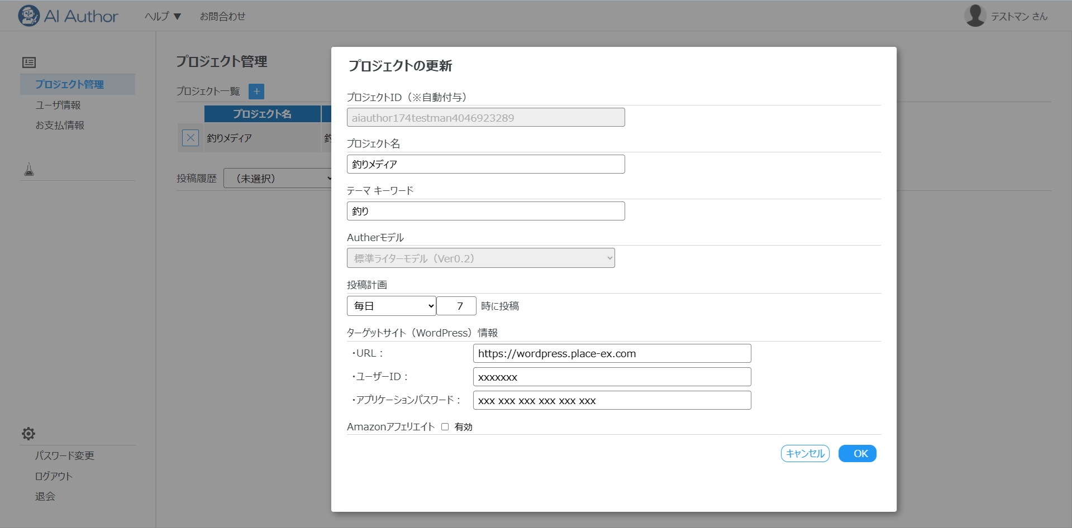This screenshot has width=1072, height=528.
Task: Open the ヘルプ menu
Action: point(163,17)
